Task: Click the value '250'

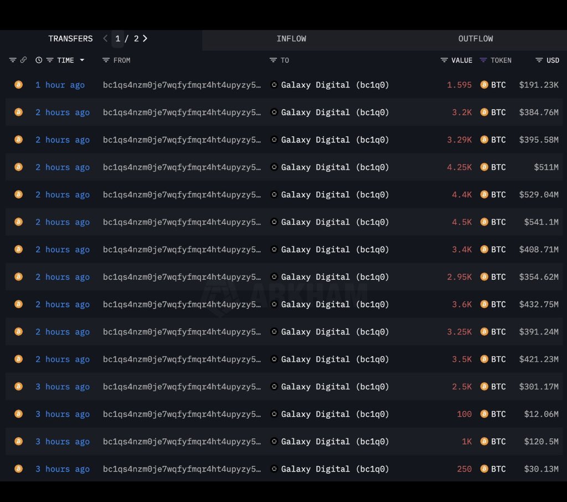Action: coord(465,469)
